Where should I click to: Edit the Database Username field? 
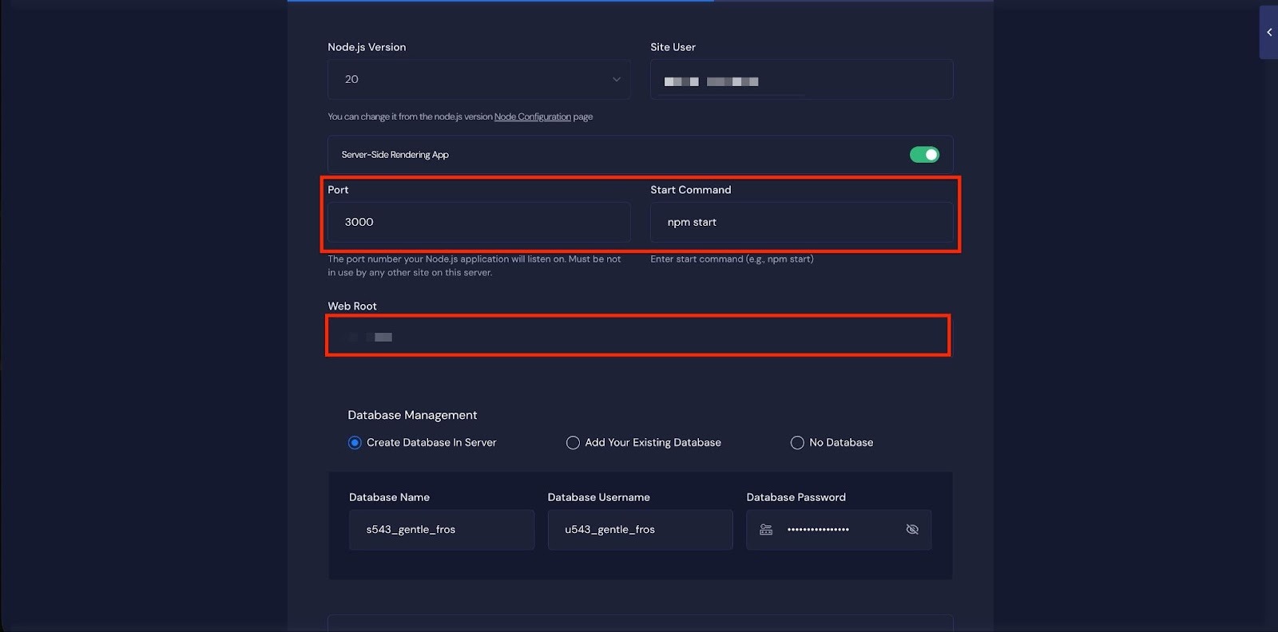click(640, 530)
